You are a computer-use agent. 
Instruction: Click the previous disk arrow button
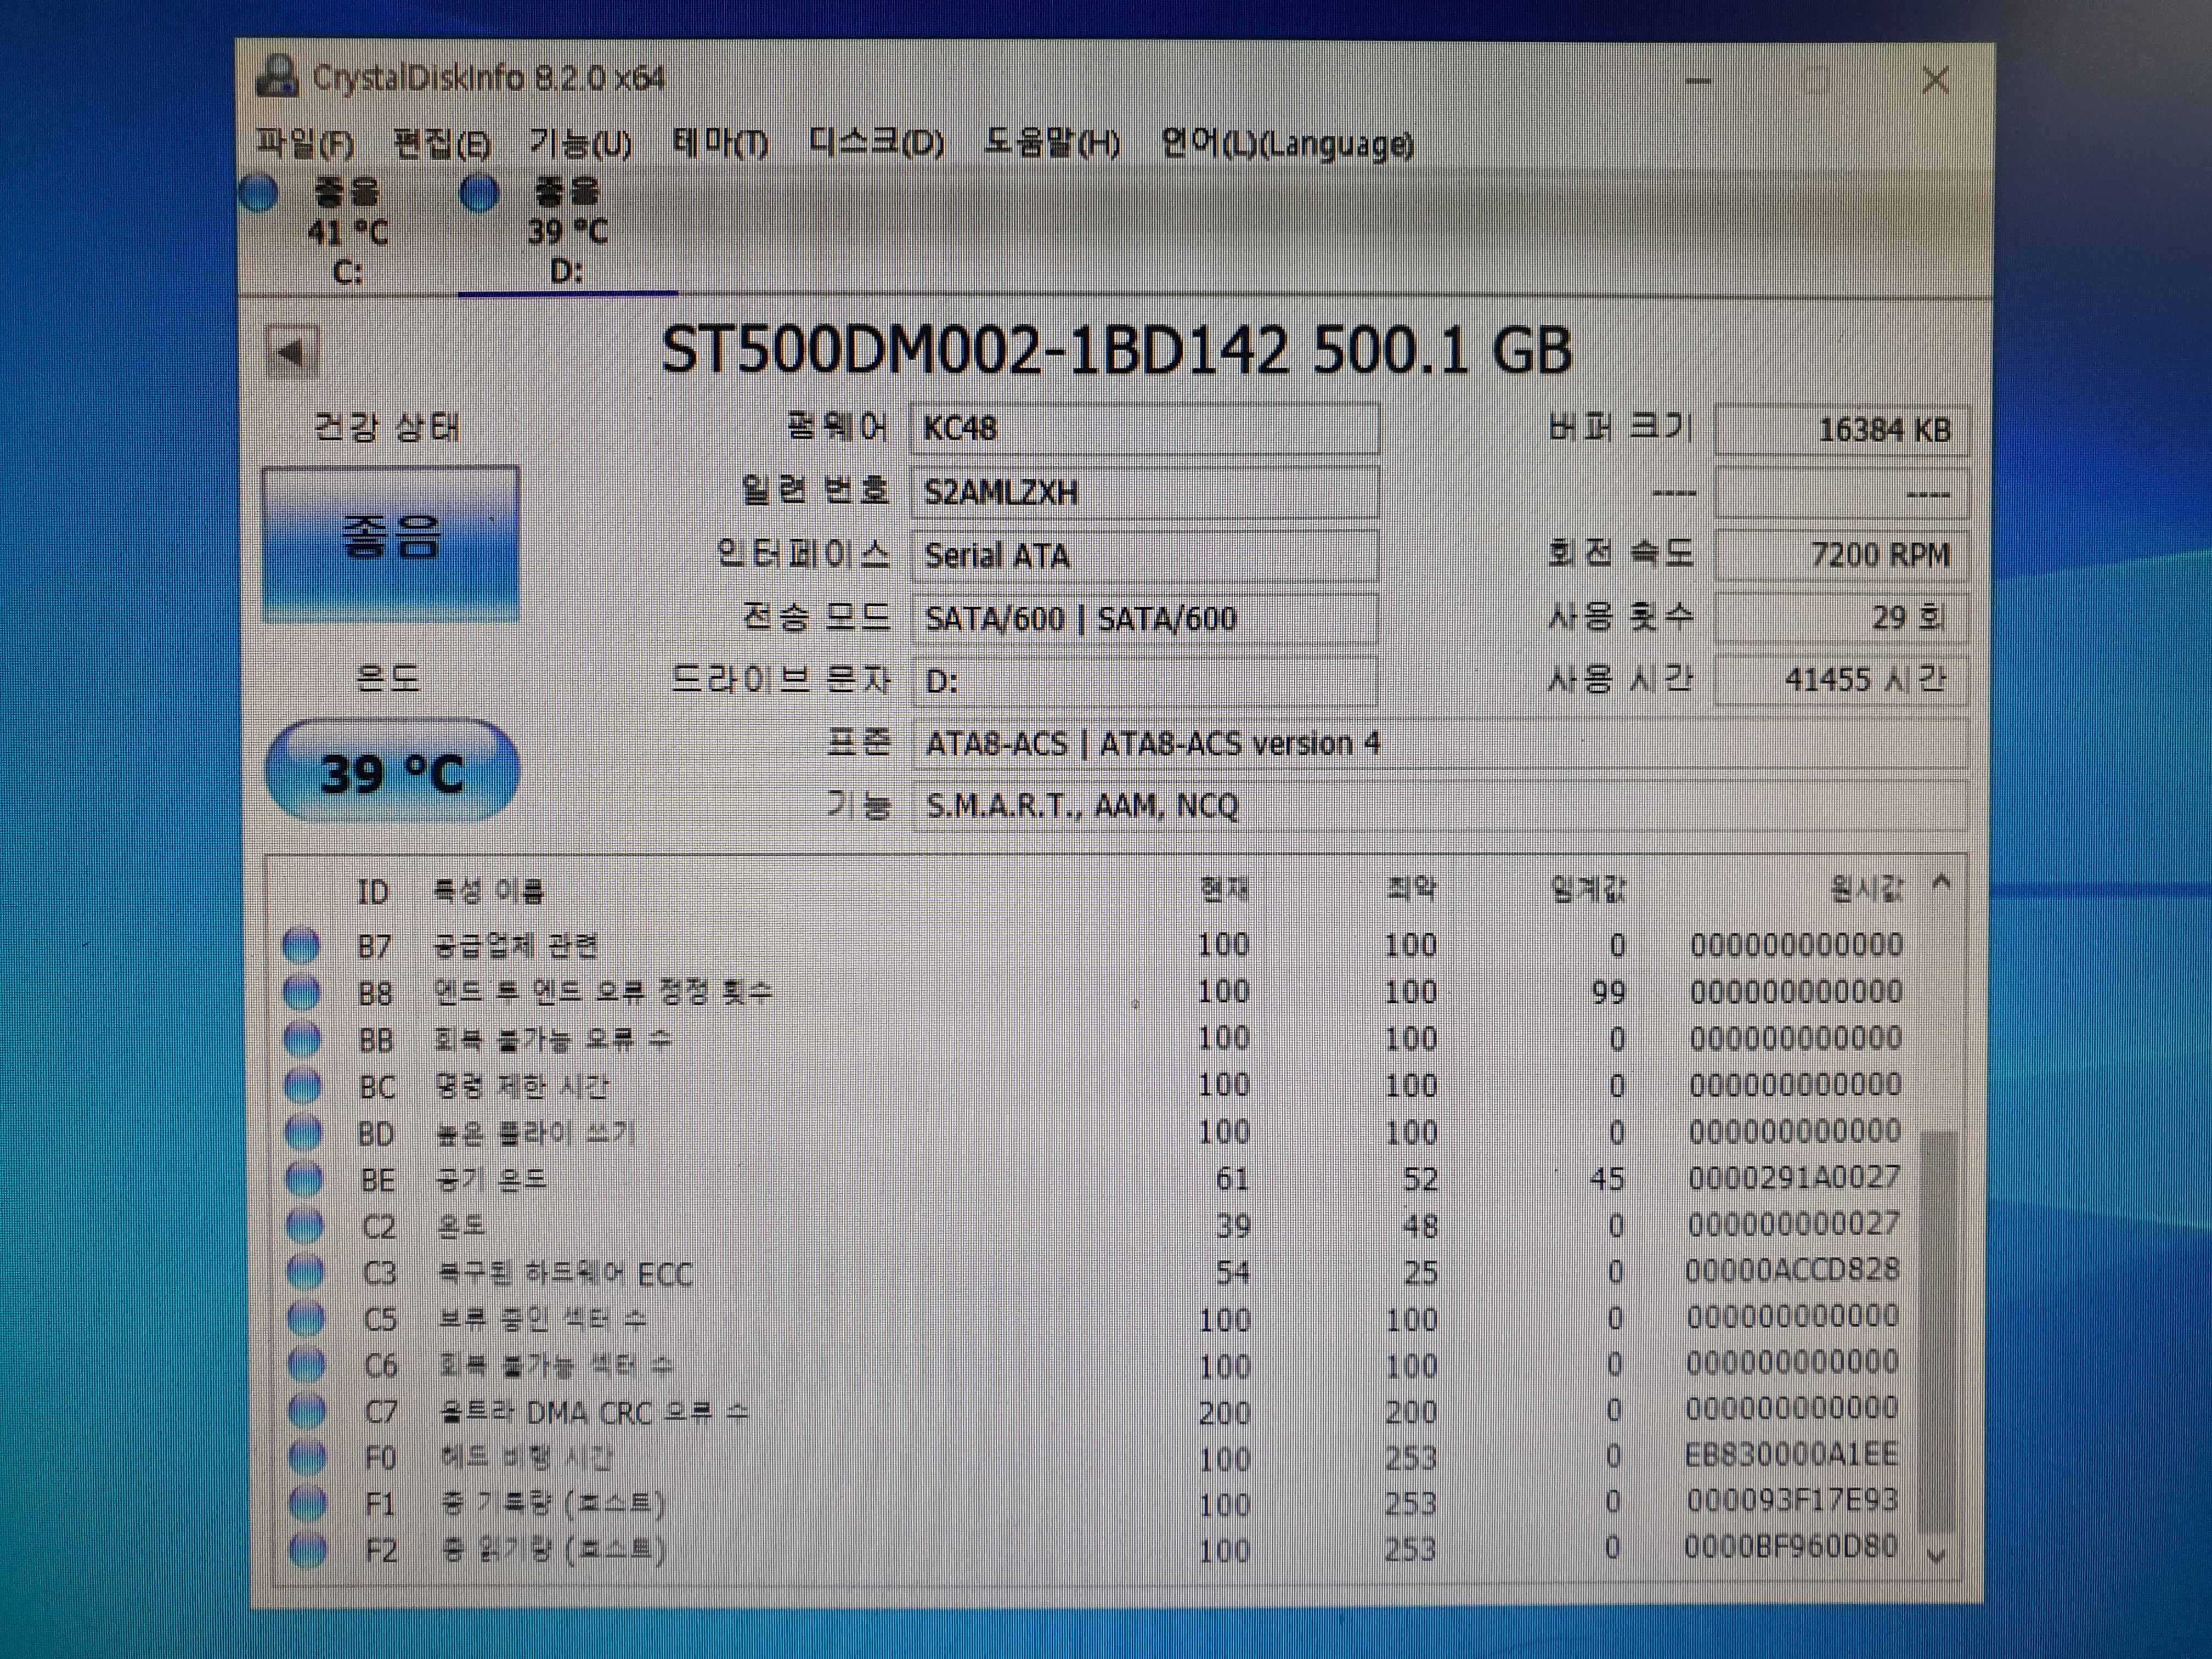(292, 352)
